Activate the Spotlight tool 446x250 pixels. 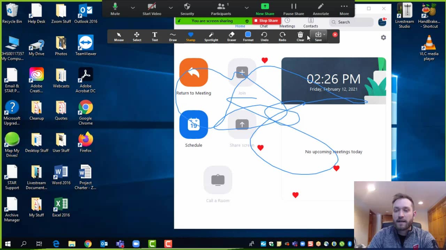click(x=211, y=36)
